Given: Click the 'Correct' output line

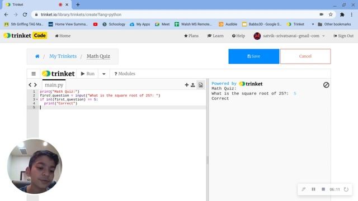Looking at the screenshot, I should click(220, 98).
